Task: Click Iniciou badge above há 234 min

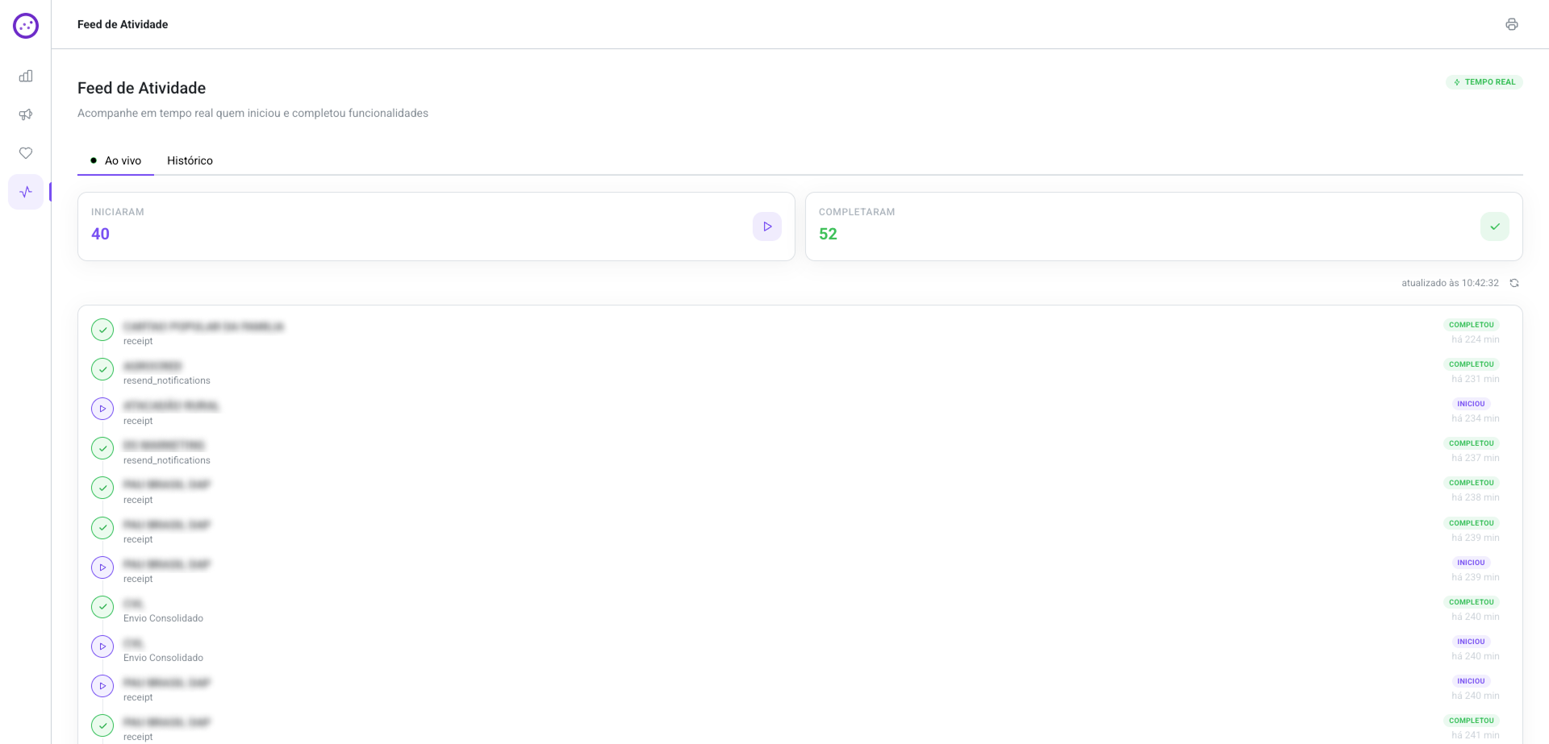Action: tap(1471, 404)
